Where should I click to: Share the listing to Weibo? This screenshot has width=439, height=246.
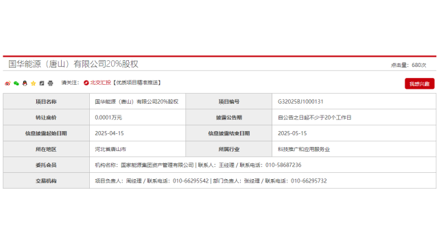tap(8, 83)
